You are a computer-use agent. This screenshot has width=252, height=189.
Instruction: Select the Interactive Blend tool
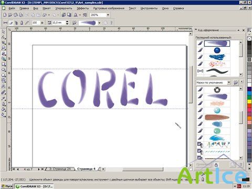(x=4, y=92)
